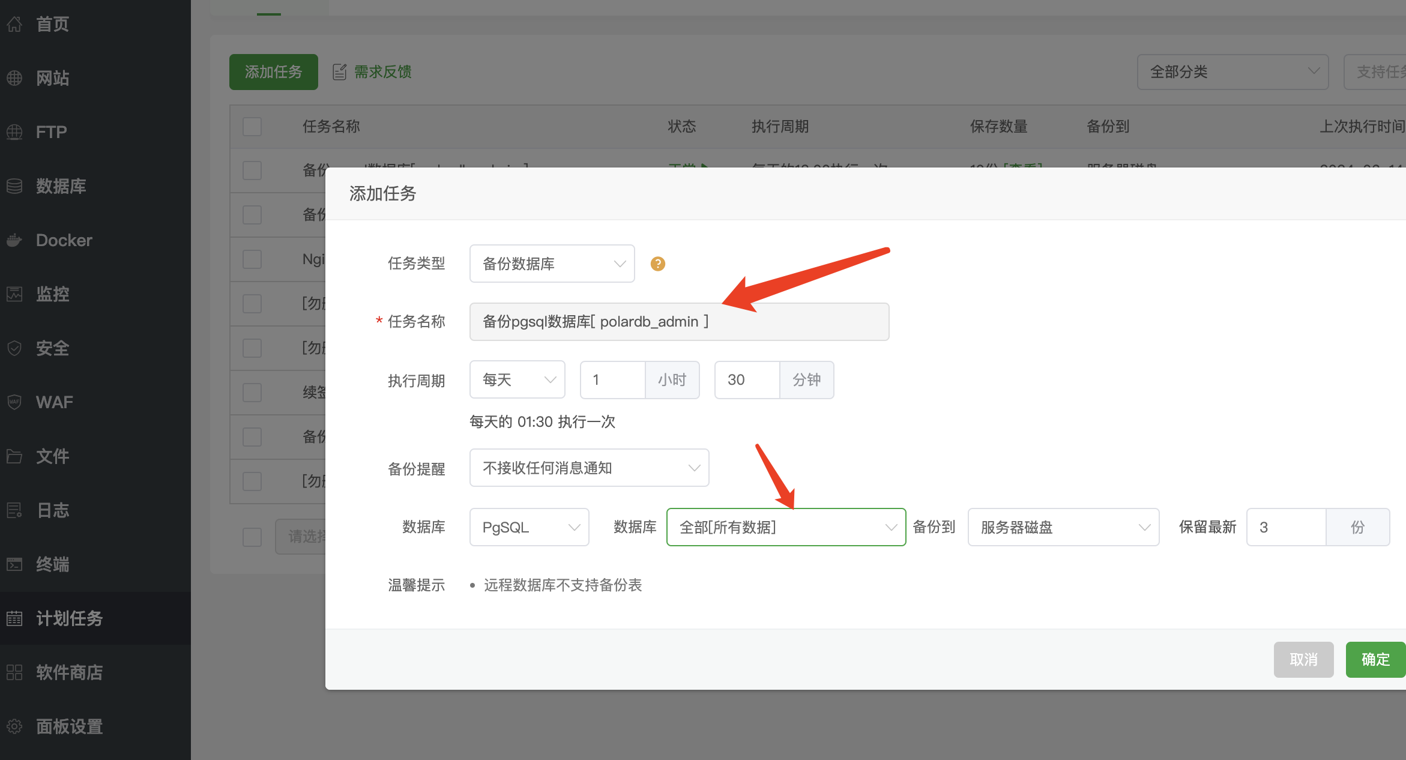Open the 终端 menu item
This screenshot has height=760, width=1406.
click(53, 564)
